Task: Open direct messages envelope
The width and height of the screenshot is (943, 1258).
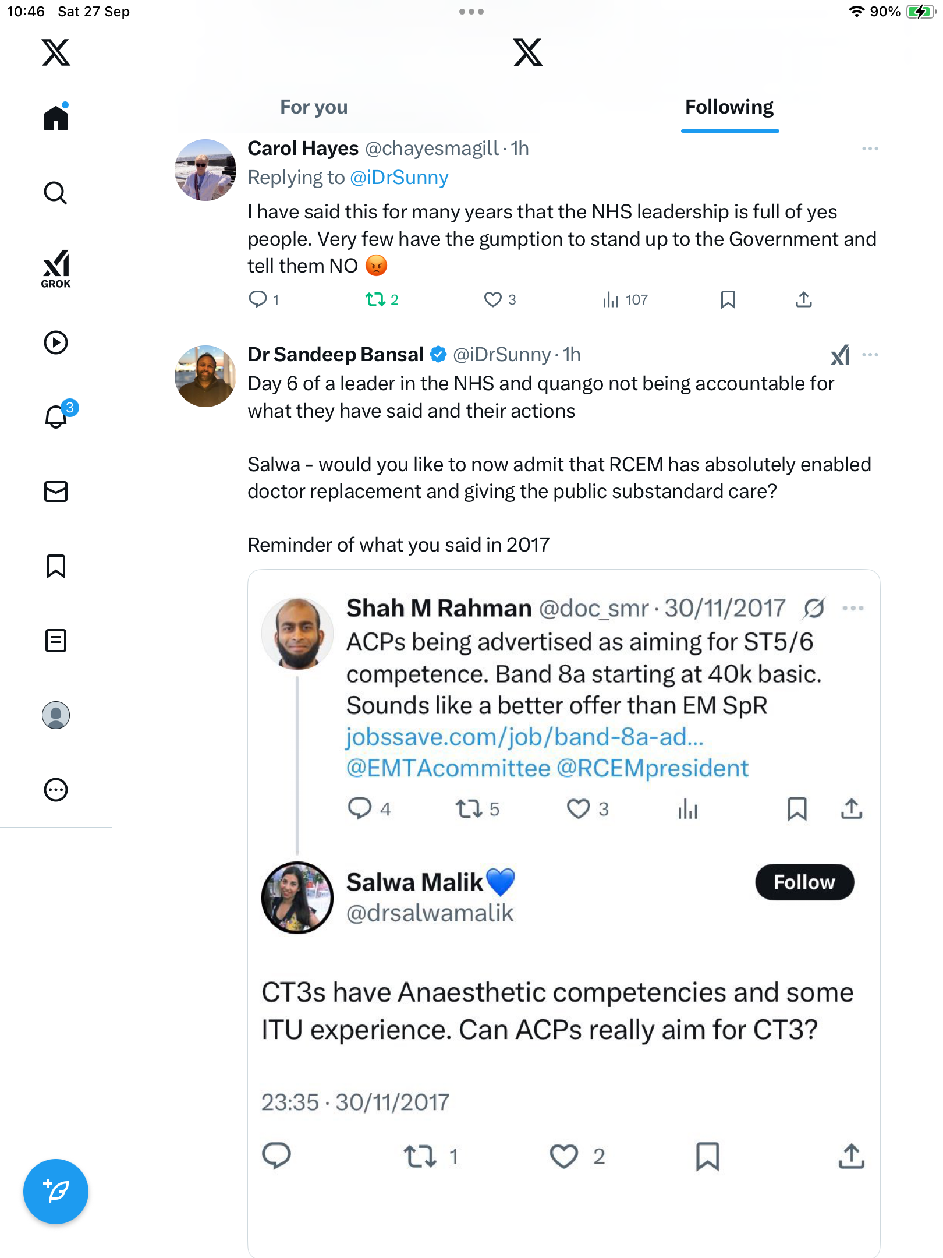Action: [56, 492]
